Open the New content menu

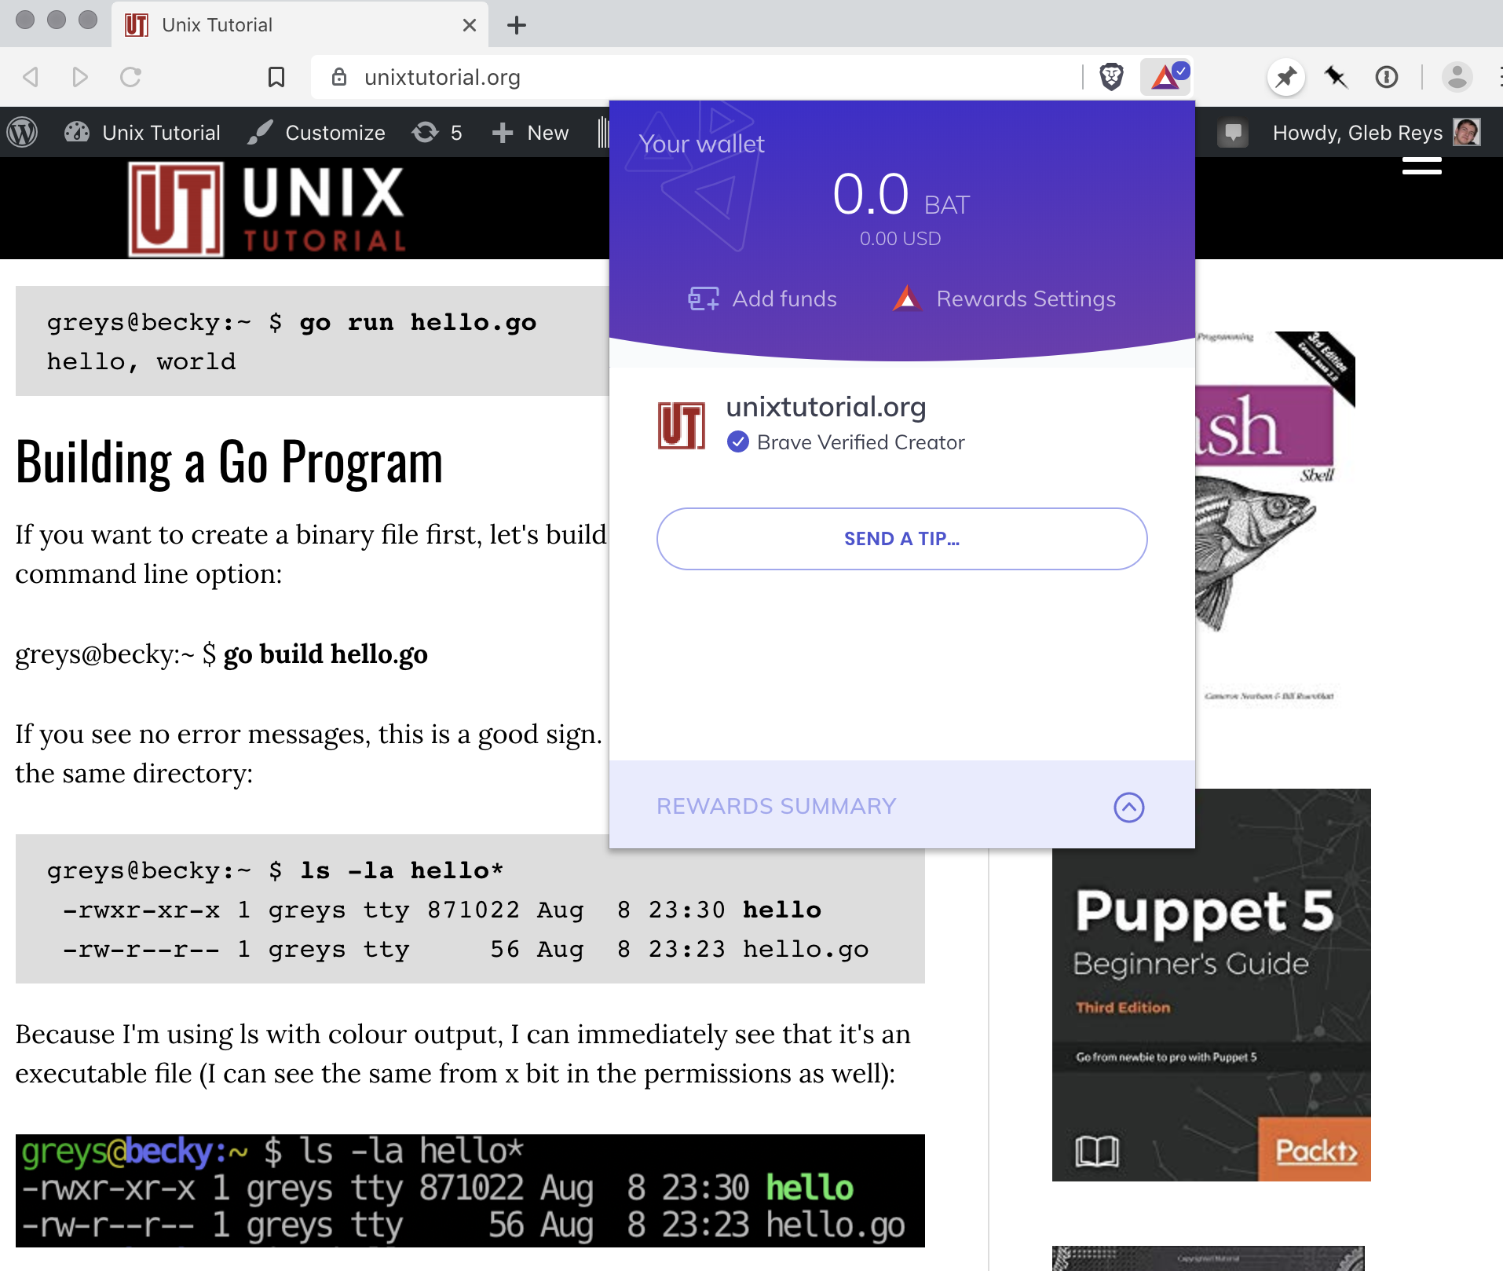(x=530, y=132)
